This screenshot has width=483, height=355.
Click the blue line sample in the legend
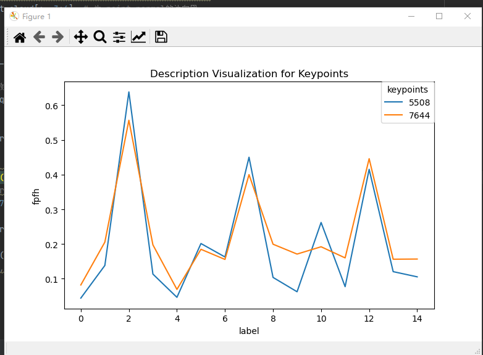(393, 102)
